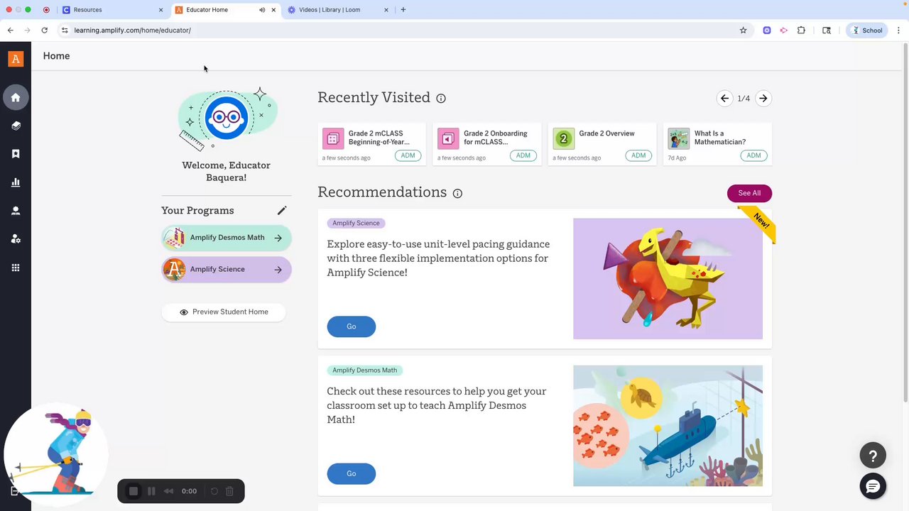Open the Amplify Science program
909x511 pixels.
click(227, 270)
